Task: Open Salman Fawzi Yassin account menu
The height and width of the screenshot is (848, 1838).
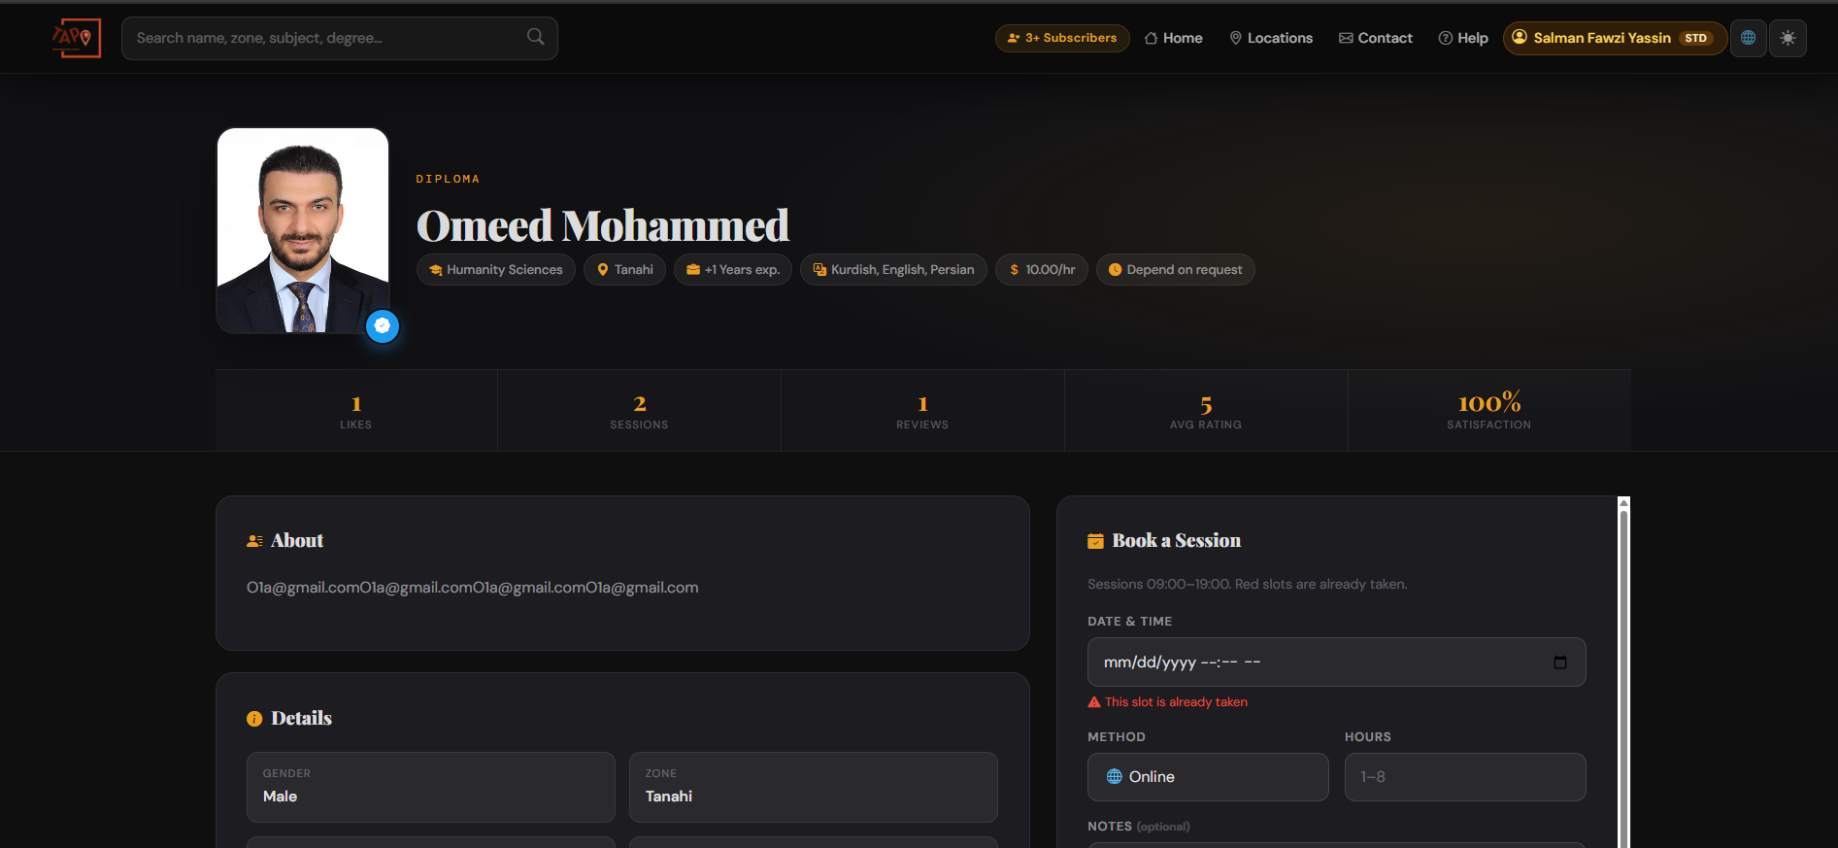Action: (x=1615, y=38)
